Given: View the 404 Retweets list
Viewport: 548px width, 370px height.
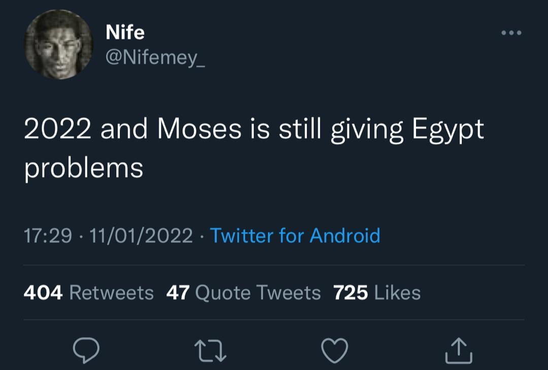Looking at the screenshot, I should (89, 292).
